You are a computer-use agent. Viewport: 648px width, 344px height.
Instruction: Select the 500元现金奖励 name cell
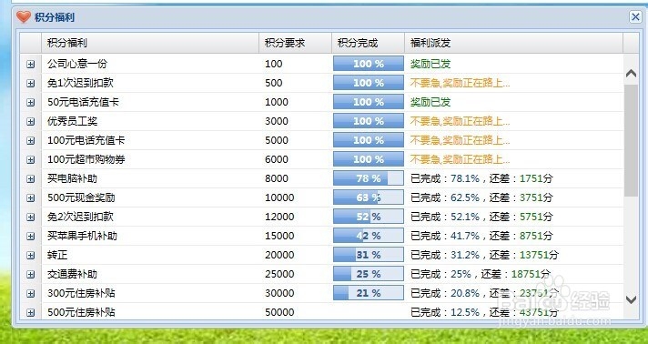pos(81,197)
